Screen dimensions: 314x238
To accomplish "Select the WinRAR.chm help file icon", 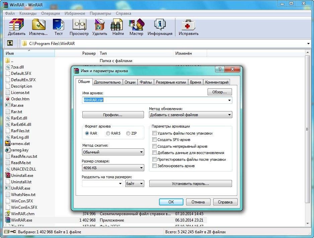I will tap(8, 213).
